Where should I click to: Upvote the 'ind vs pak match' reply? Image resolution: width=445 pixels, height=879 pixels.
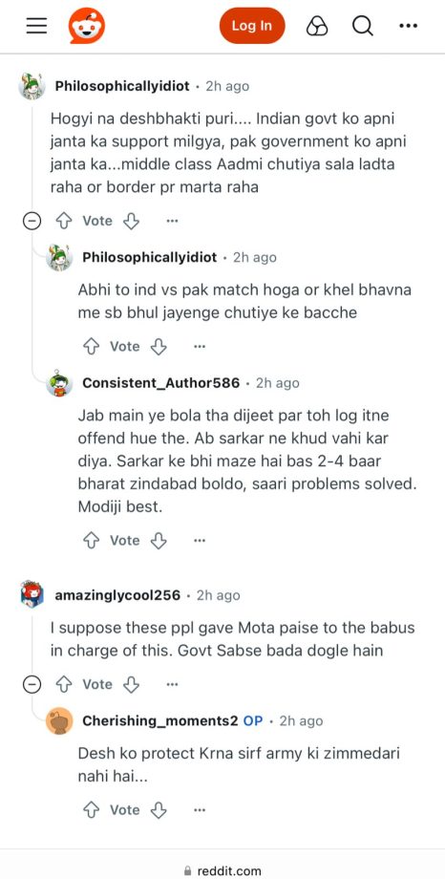[x=92, y=347]
